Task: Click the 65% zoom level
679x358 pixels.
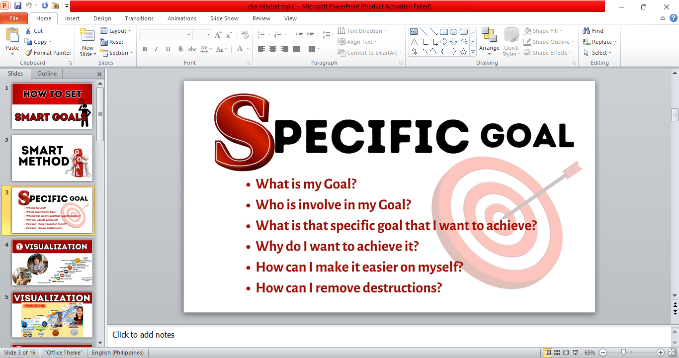Action: point(590,353)
